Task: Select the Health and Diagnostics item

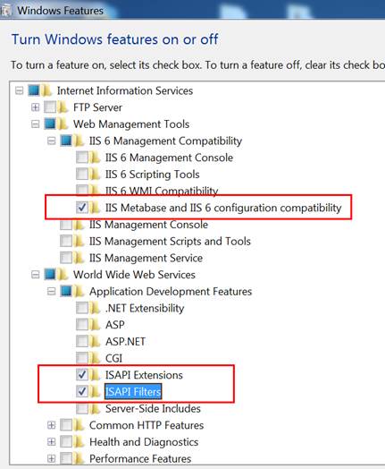Action: 144,442
